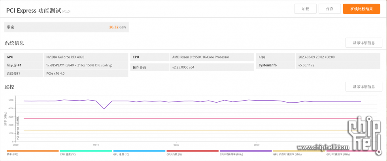Toggle the CPU 温度 (°C) legend entry

pyautogui.click(x=86, y=153)
